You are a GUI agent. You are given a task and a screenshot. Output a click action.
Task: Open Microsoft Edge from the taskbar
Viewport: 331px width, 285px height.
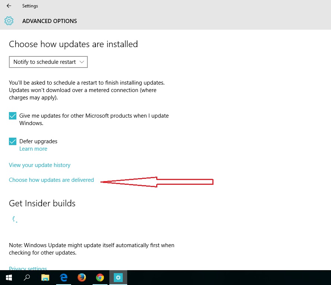(x=63, y=277)
